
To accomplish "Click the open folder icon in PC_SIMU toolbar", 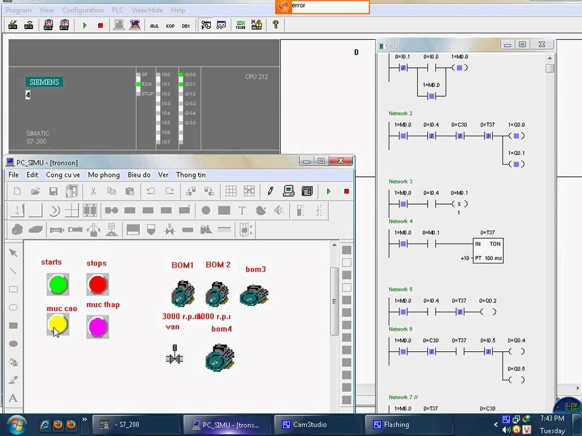I will click(35, 191).
